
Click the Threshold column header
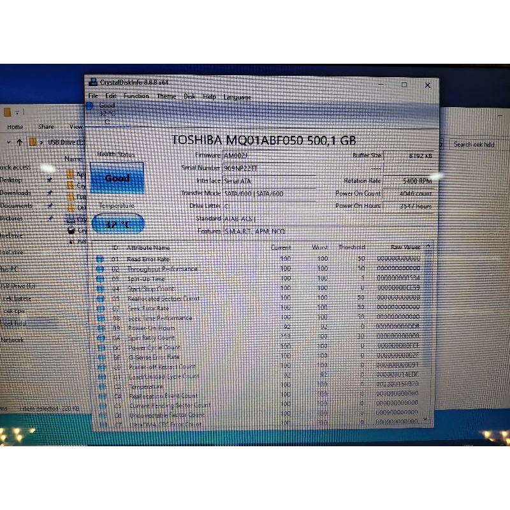352,247
